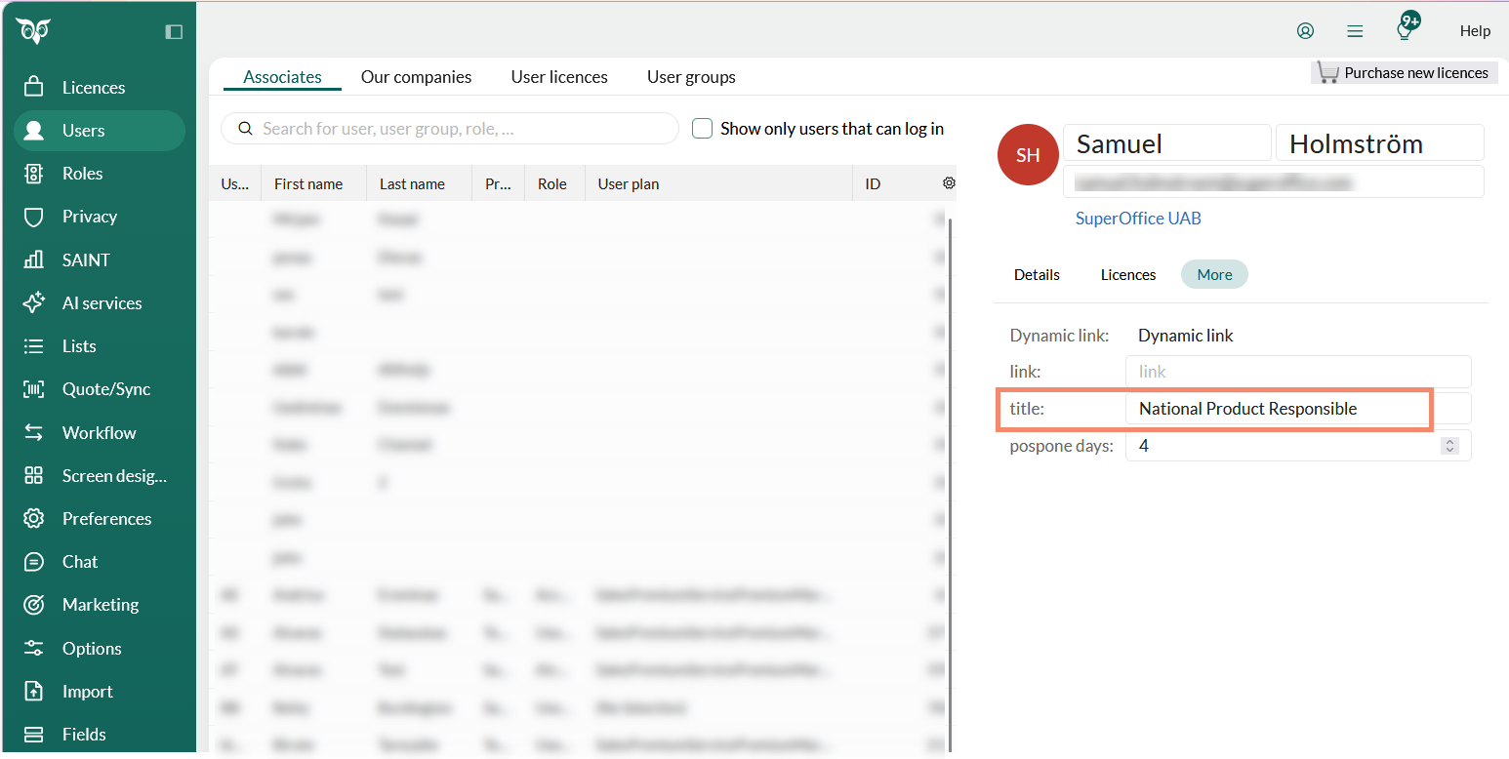Open AI services in the sidebar
Screen dimensions: 1509x759
point(102,302)
